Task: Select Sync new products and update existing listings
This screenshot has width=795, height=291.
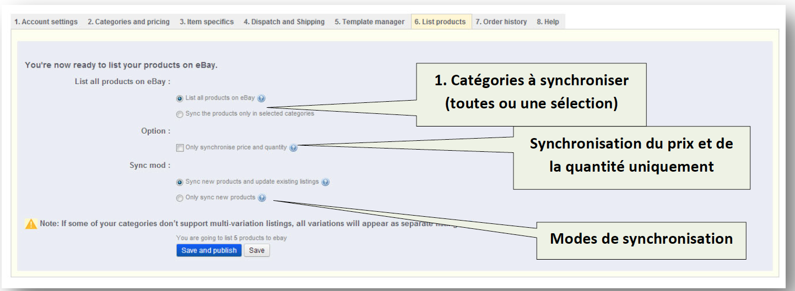Action: click(180, 183)
